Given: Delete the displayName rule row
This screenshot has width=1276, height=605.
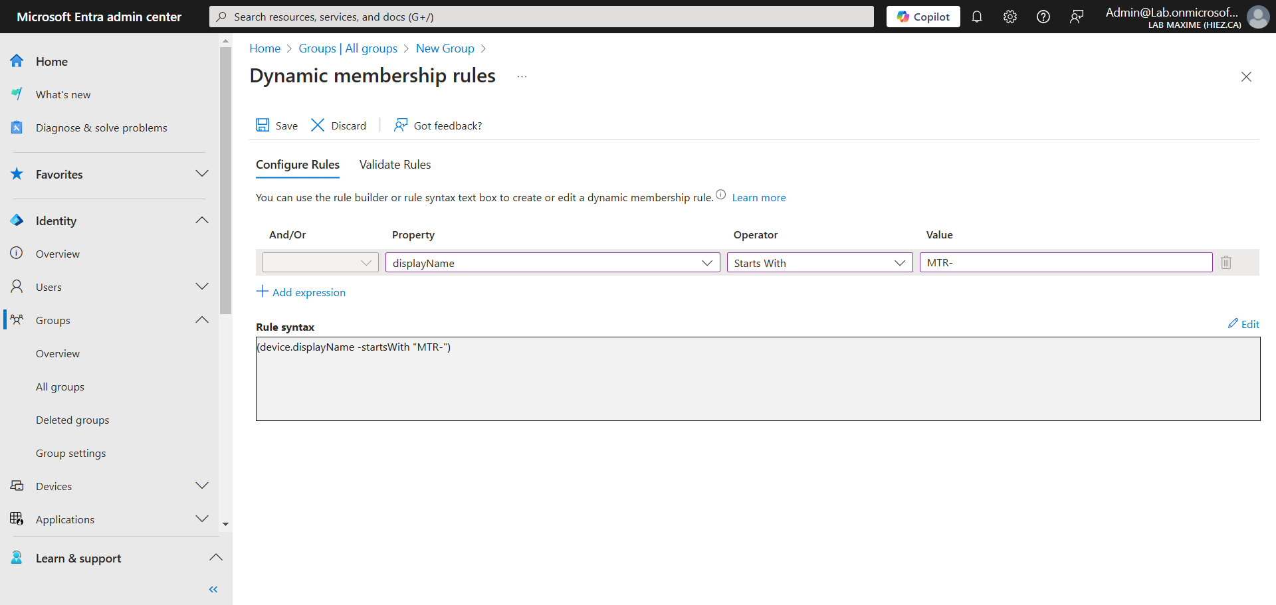Looking at the screenshot, I should point(1226,262).
